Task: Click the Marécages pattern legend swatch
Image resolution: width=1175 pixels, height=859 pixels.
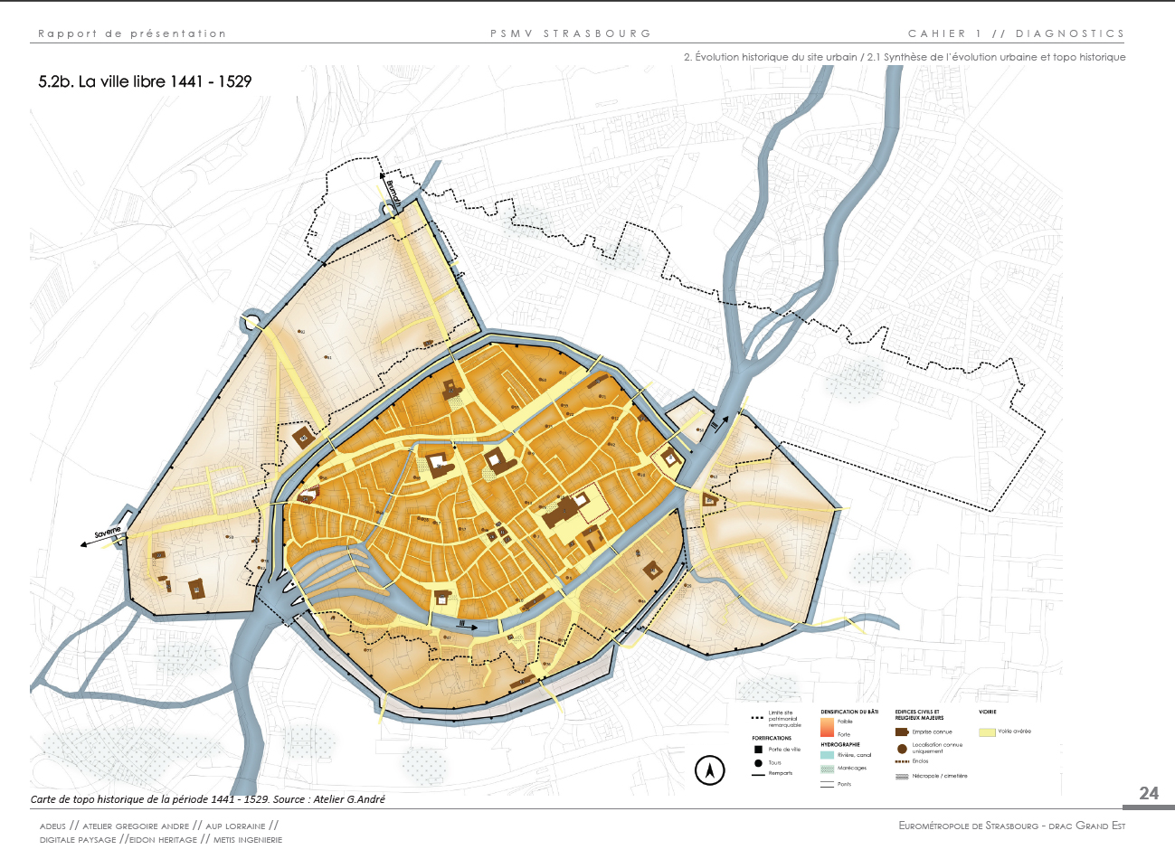Action: coord(827,769)
